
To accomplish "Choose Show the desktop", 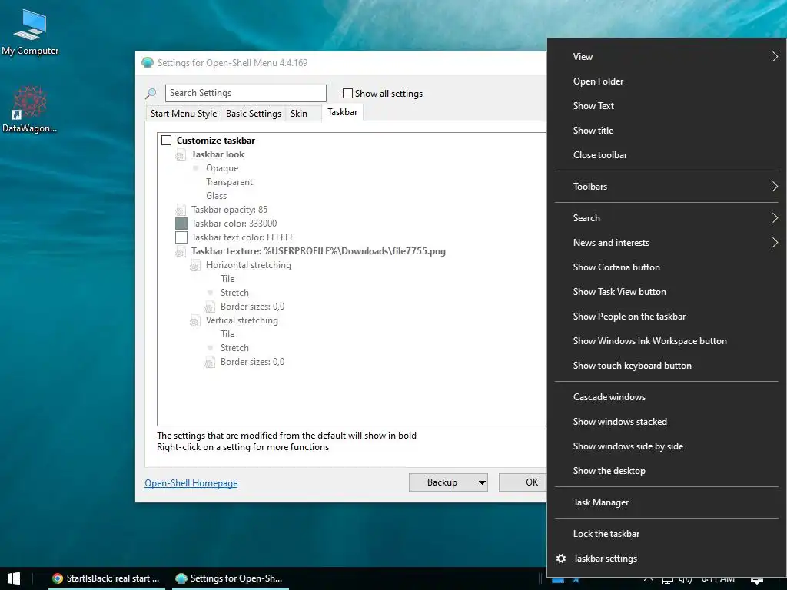I will (667, 471).
